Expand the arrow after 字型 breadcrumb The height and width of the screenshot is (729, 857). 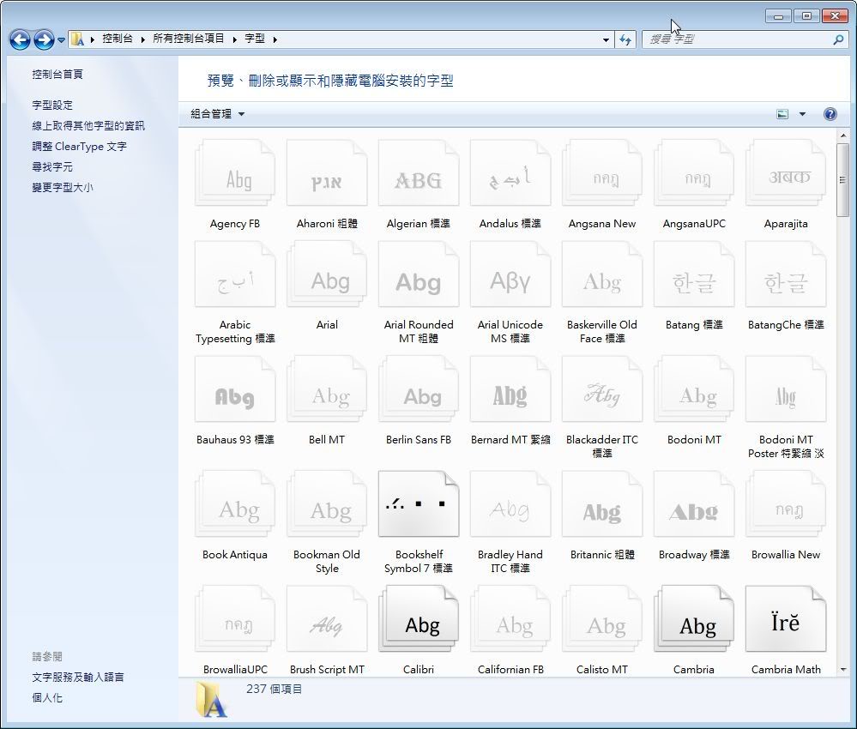point(275,39)
